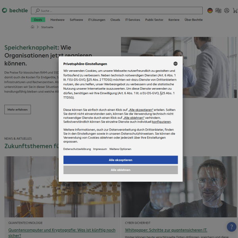Click the Startseite breadcrumb

pyautogui.click(x=47, y=27)
